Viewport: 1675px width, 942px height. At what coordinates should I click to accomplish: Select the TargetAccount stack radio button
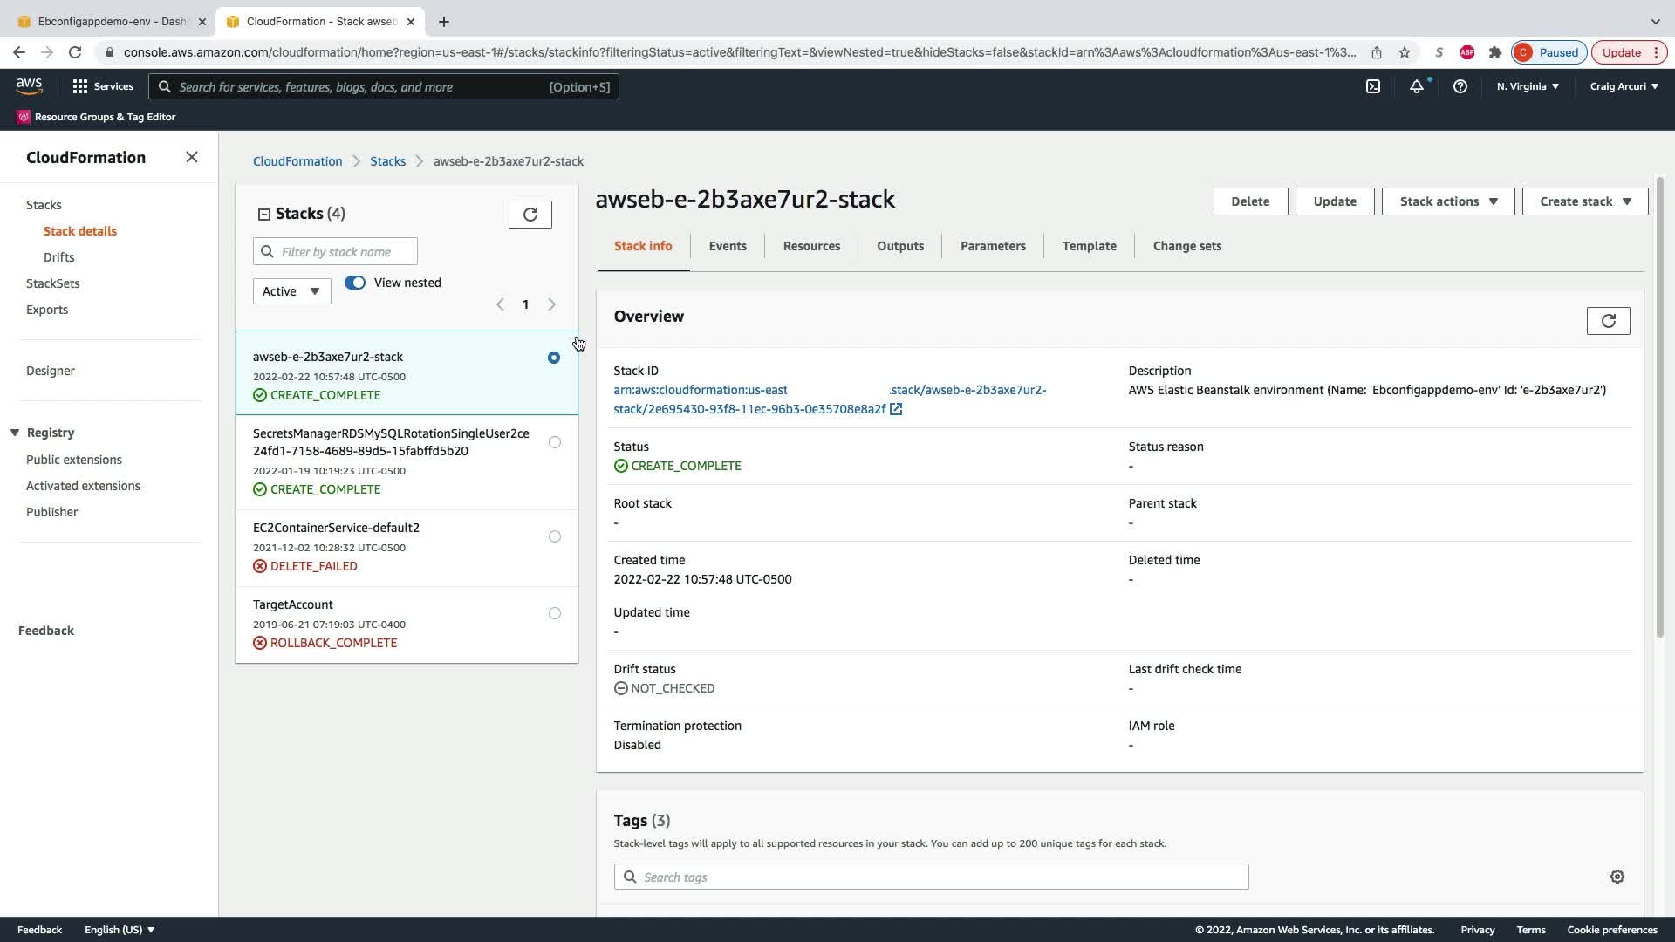[554, 613]
